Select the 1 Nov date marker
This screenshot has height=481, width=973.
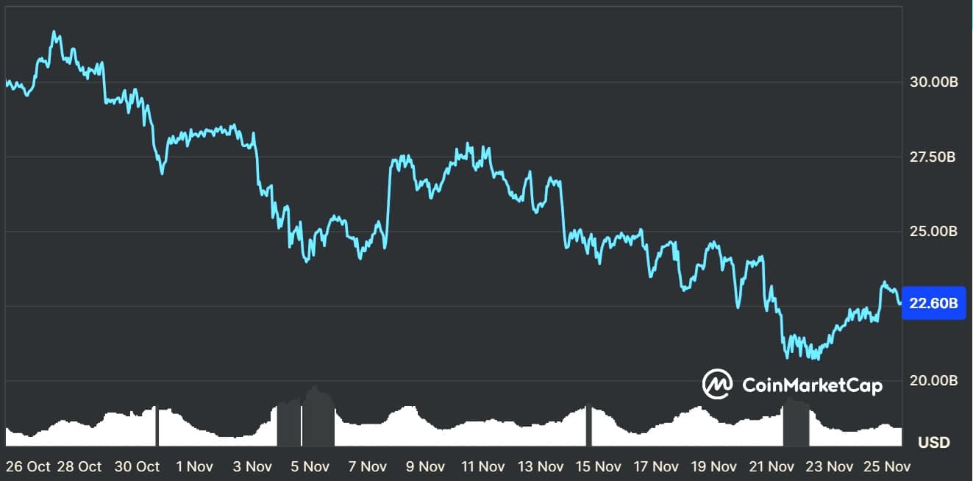(x=193, y=466)
